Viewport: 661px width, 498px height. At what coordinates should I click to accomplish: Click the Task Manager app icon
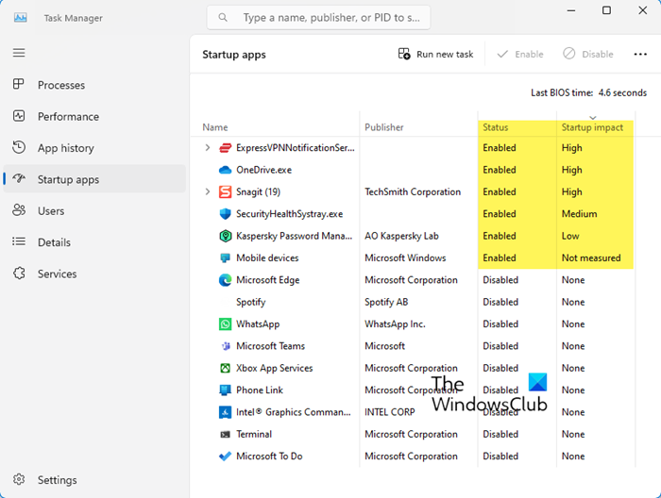click(20, 18)
